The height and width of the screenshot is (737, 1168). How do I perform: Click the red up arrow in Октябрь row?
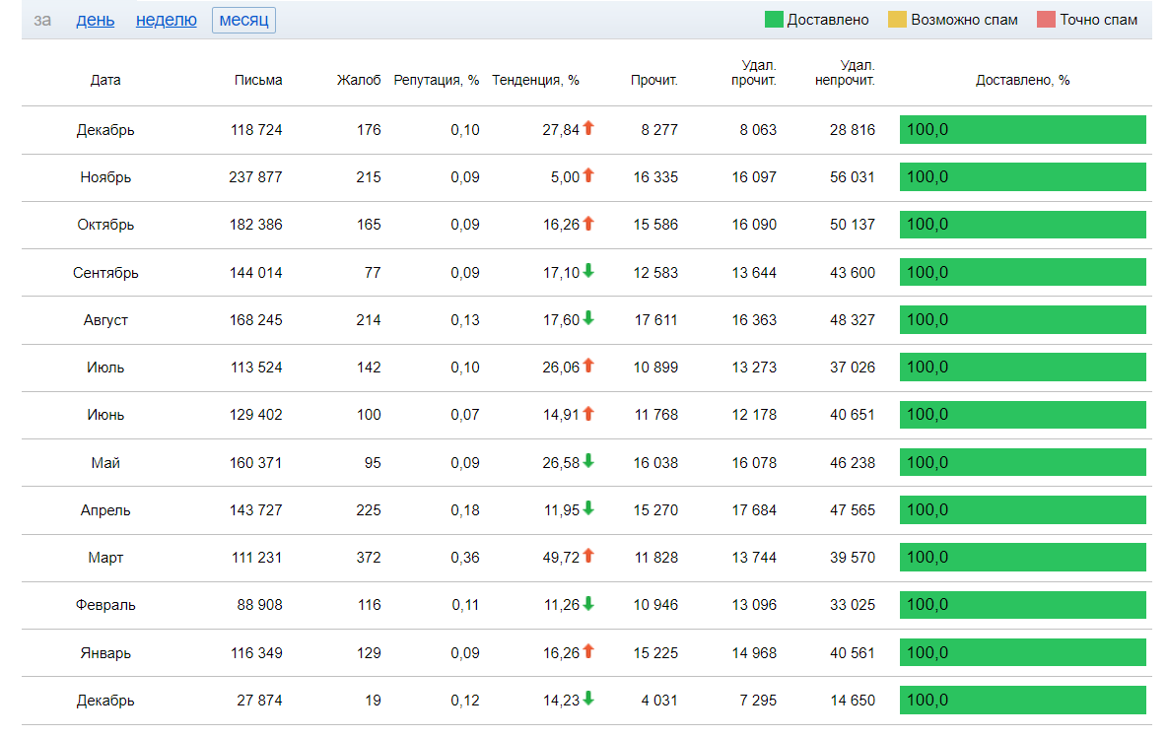pos(588,224)
